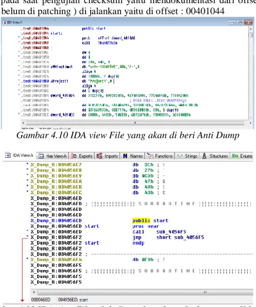Click scroll-up arrow in upper IDA view
The width and height of the screenshot is (256, 307).
pos(251,29)
